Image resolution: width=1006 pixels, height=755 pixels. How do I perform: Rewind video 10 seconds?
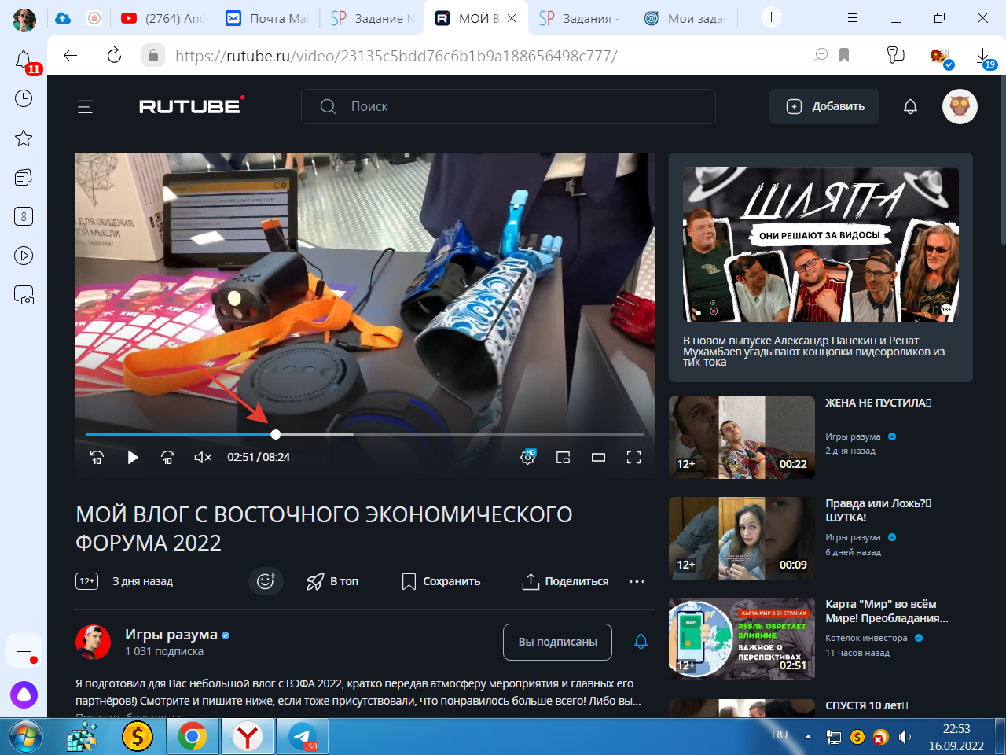click(x=97, y=457)
